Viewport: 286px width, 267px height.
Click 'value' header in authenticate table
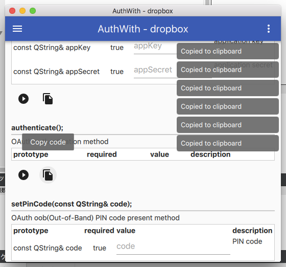click(159, 154)
